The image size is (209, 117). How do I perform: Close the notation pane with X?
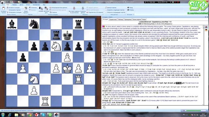[207, 17]
